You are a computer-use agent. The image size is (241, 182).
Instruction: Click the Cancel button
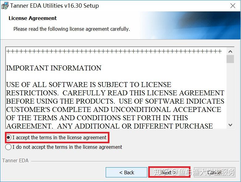214,172
